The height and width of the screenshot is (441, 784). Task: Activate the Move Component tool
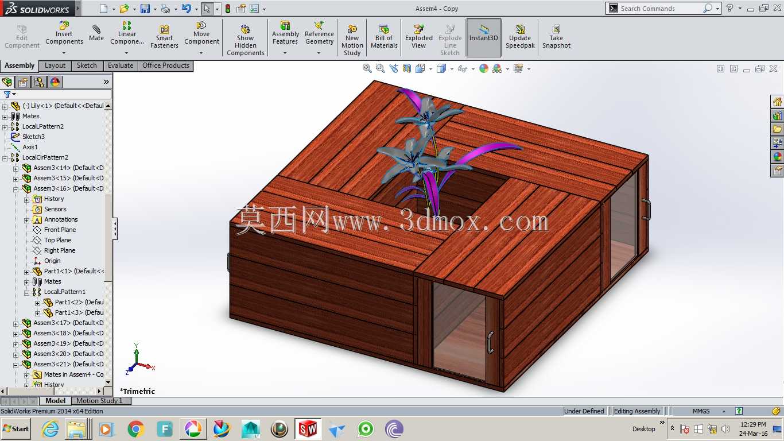point(201,33)
